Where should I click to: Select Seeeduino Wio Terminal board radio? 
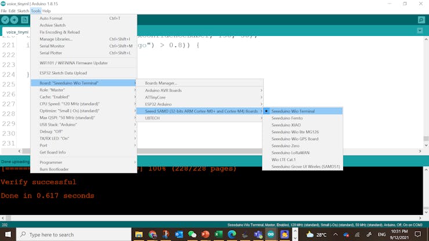point(303,111)
